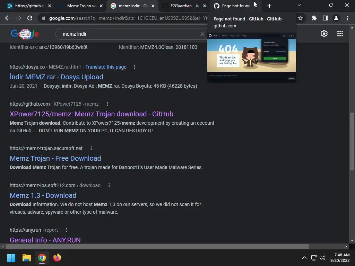This screenshot has height=266, width=355.
Task: Open File Explorer from taskbar
Action: 26,258
